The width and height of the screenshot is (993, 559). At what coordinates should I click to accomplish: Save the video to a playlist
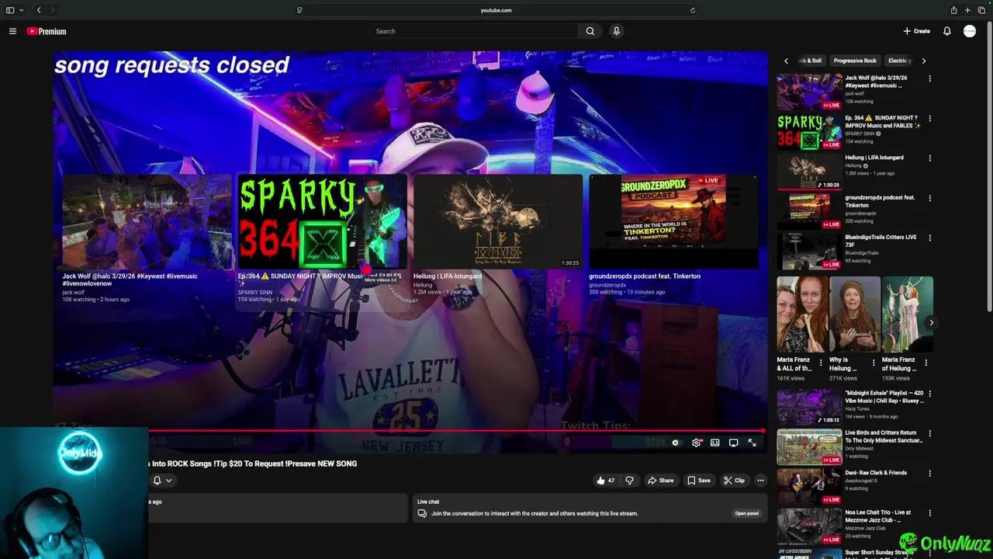coord(699,481)
